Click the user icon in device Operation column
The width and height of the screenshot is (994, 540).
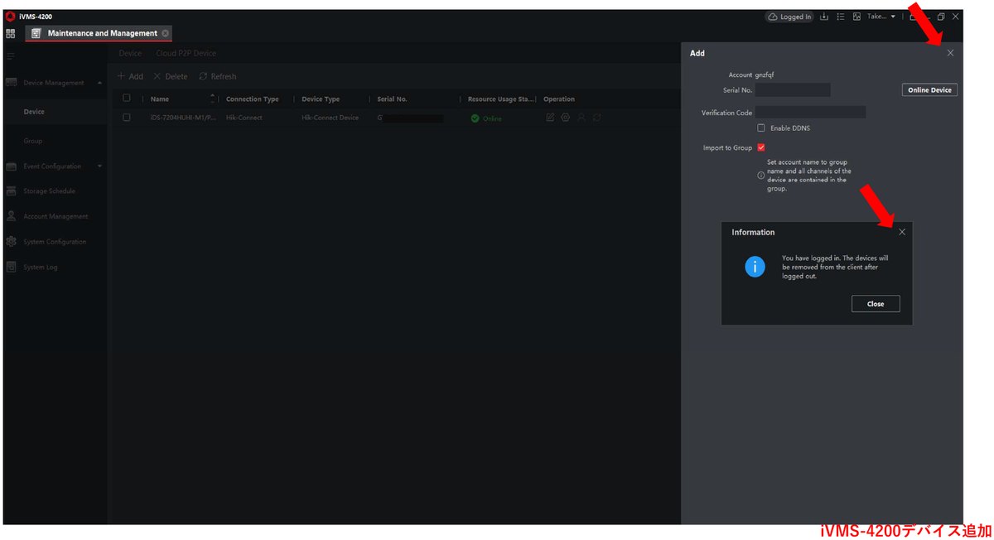click(581, 118)
